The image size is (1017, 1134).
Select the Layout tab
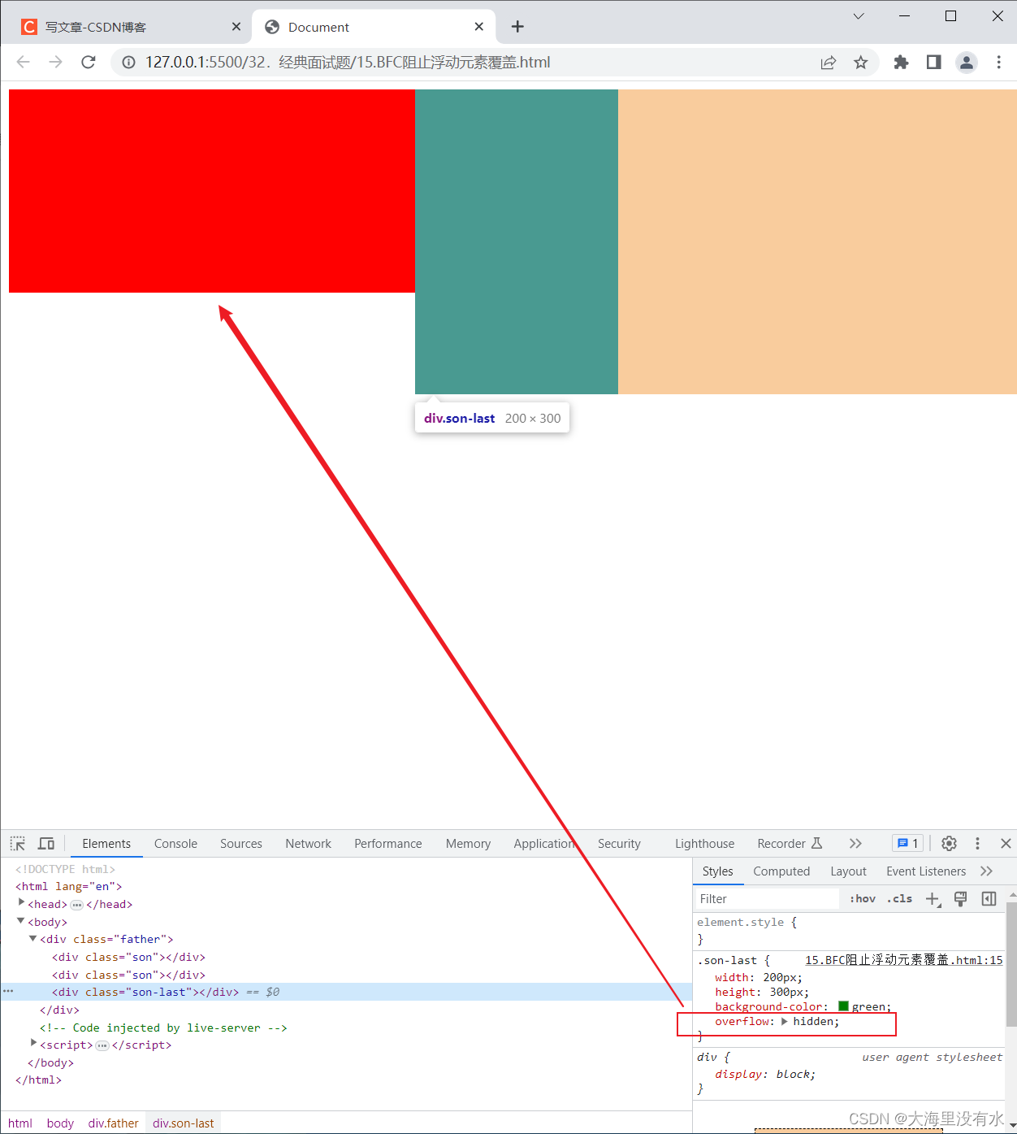click(848, 871)
